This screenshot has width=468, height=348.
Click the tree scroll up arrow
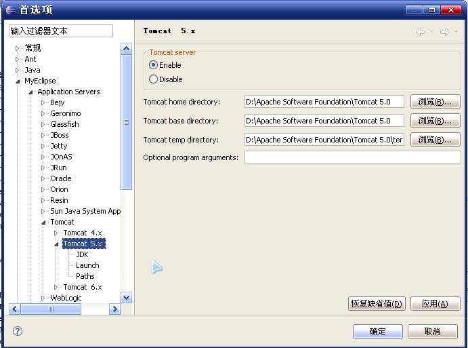coord(126,48)
